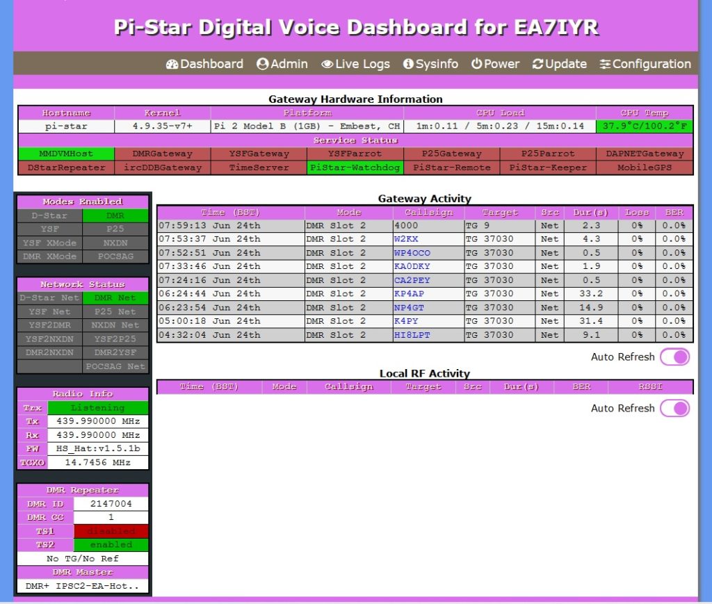Click the Dashboard gauge icon

pyautogui.click(x=172, y=65)
